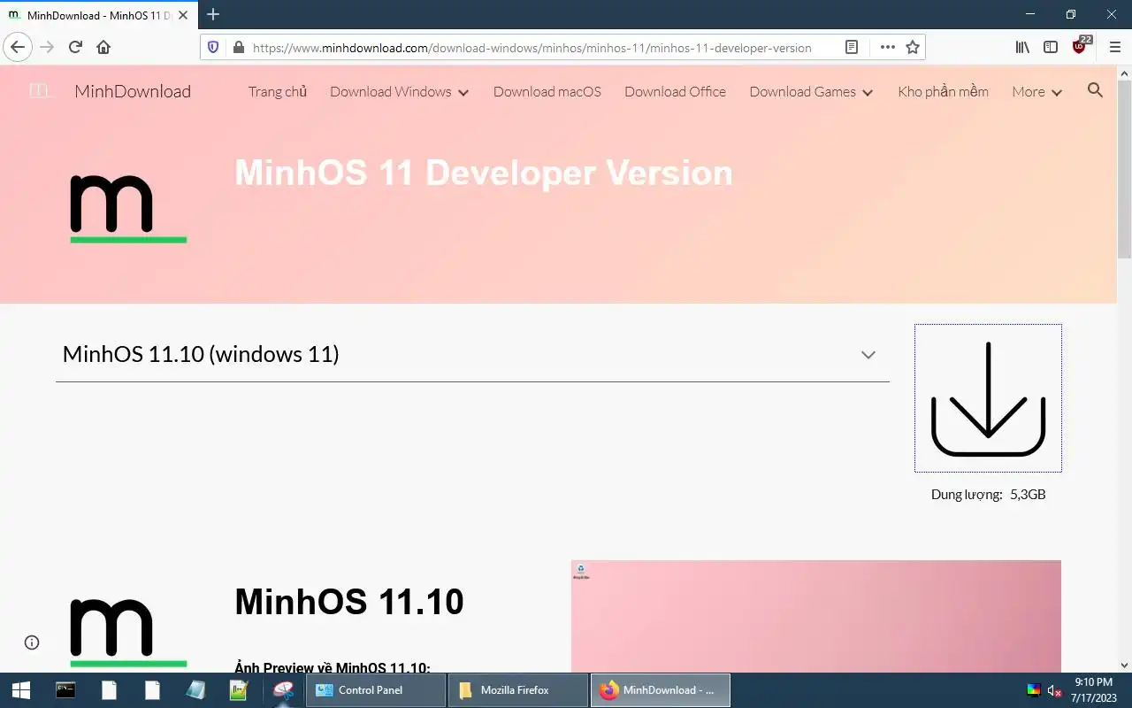This screenshot has width=1132, height=708.
Task: Open the Download Games dropdown
Action: 811,91
